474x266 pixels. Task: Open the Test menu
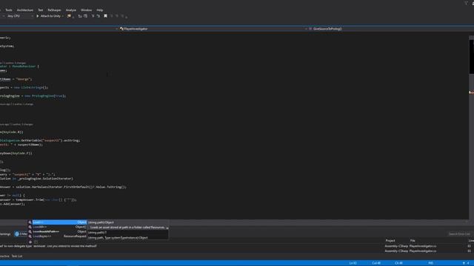(x=41, y=10)
